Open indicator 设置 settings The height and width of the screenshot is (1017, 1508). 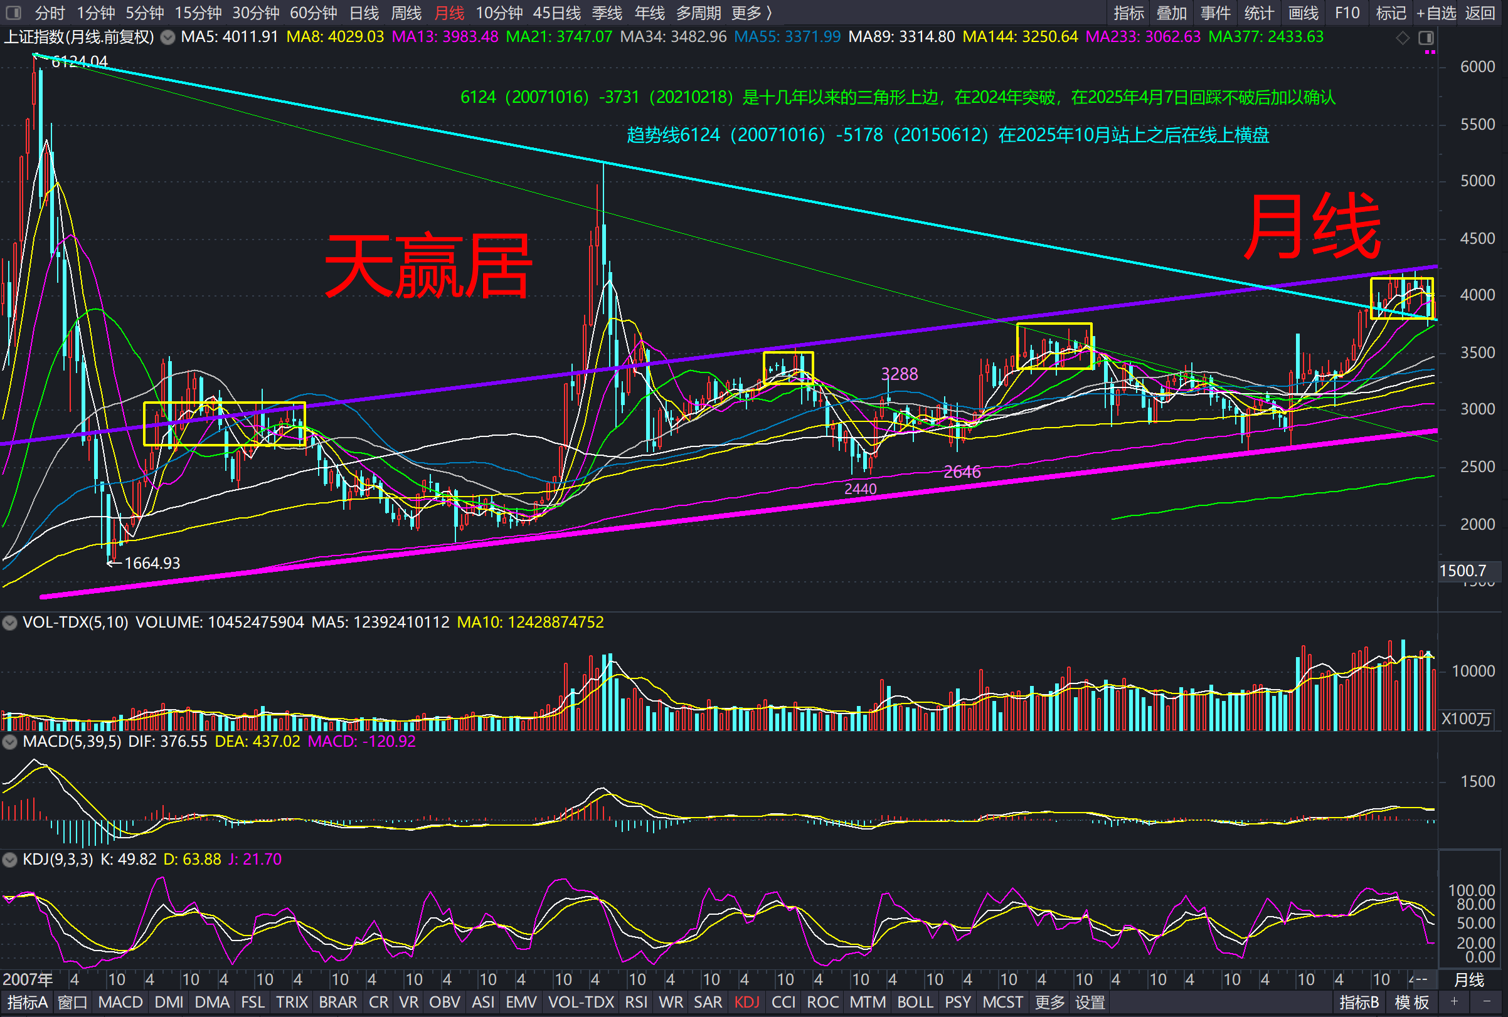coord(1090,1002)
